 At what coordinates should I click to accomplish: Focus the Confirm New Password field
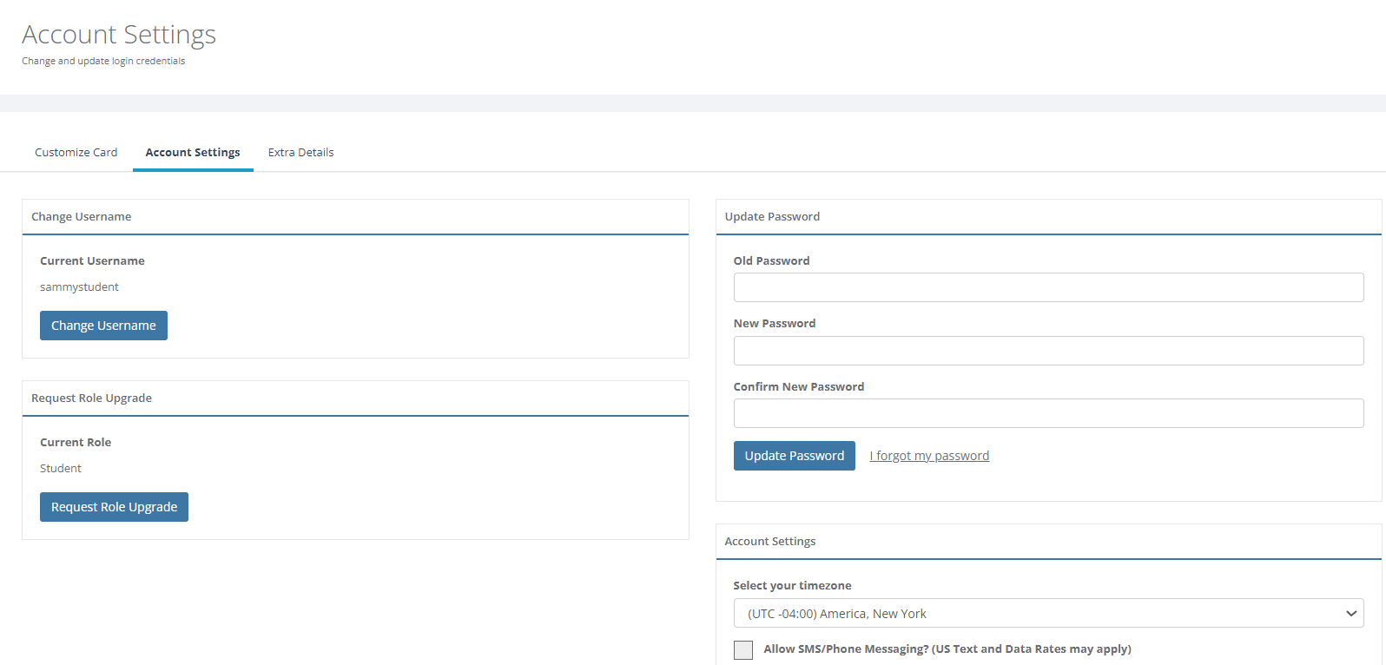pyautogui.click(x=1048, y=413)
